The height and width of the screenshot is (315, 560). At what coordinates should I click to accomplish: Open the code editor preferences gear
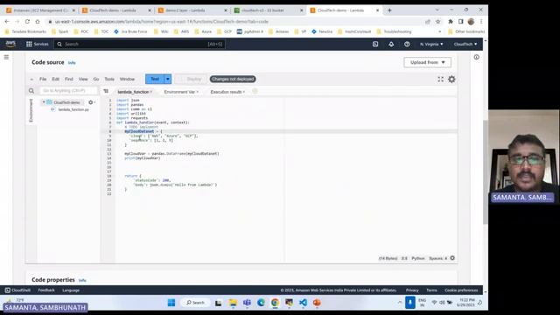[451, 80]
